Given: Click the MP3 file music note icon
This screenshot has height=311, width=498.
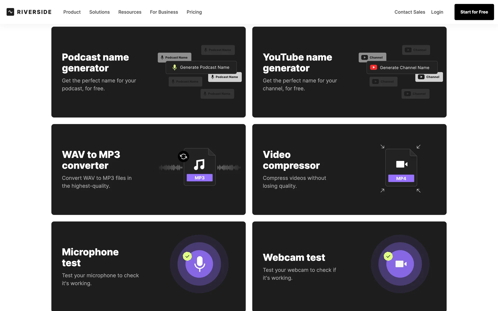Looking at the screenshot, I should [199, 165].
